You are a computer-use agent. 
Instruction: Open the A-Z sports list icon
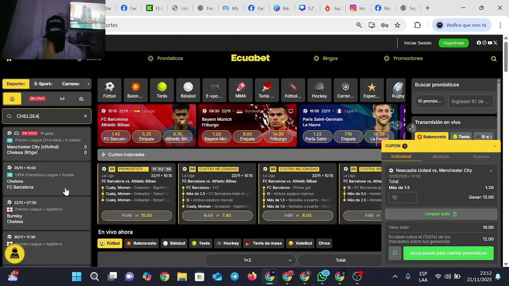pos(62,99)
